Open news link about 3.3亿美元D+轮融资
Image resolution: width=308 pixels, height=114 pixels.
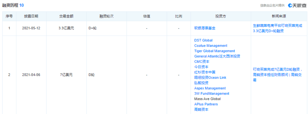pos(277,28)
